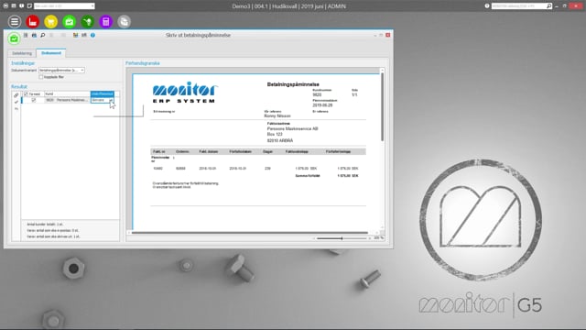
Task: Click the magnifier preview icon in the window toolbar
Action: 43,35
